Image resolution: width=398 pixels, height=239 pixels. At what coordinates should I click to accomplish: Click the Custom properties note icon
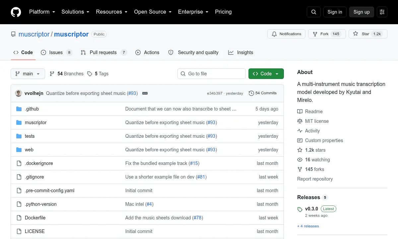pyautogui.click(x=300, y=140)
